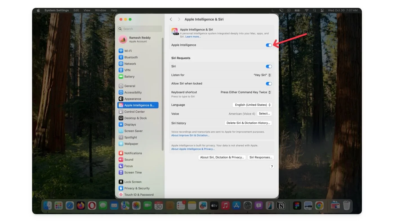Open the English (United States) language dropdown
The height and width of the screenshot is (222, 394).
tap(252, 105)
